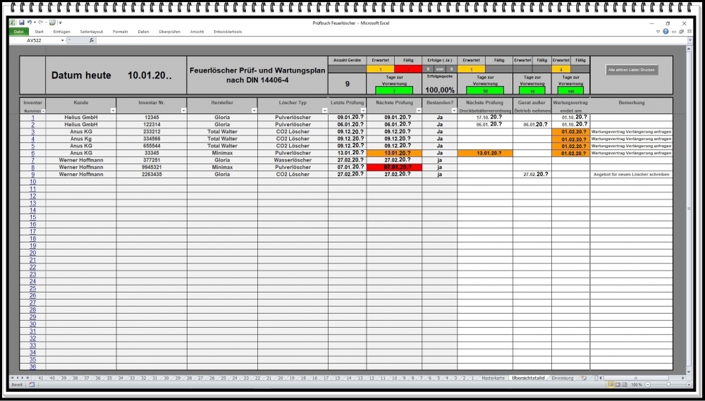Click the Save icon in quick access toolbar
Image resolution: width=705 pixels, height=401 pixels.
pos(22,23)
